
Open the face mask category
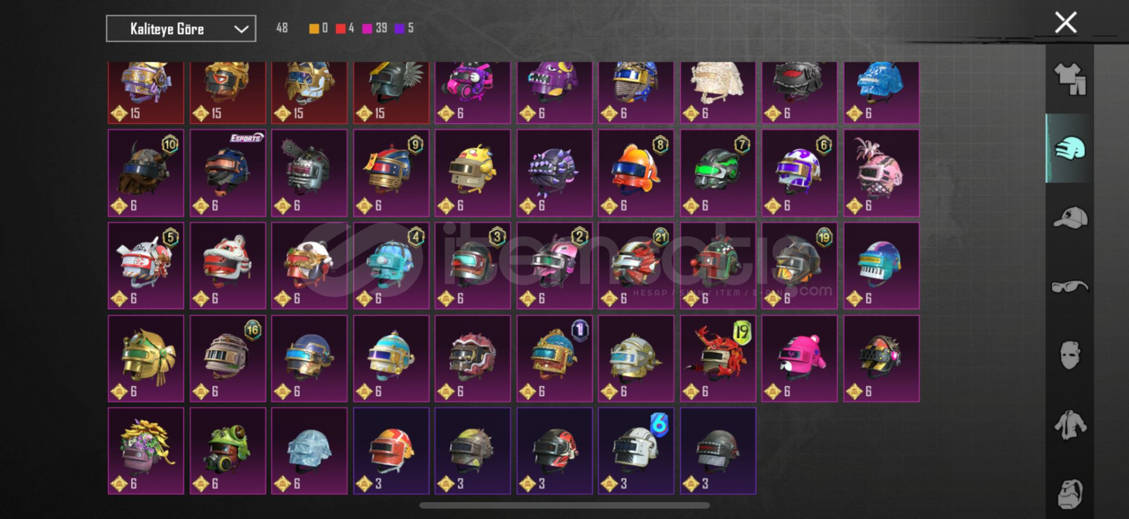(1070, 355)
